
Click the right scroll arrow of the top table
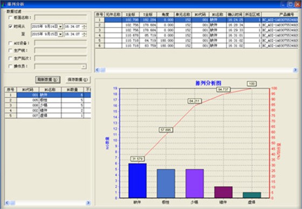click(296, 70)
